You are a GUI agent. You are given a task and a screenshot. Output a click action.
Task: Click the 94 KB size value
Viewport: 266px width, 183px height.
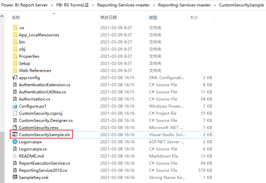pos(206,163)
